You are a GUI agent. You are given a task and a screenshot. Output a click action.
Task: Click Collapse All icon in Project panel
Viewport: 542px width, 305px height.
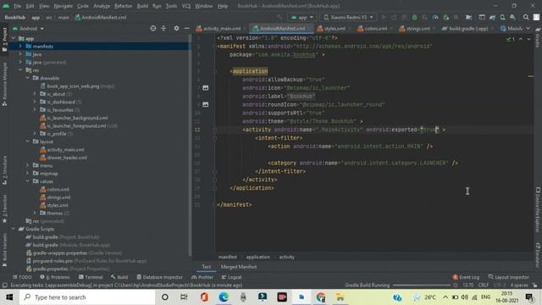pyautogui.click(x=163, y=28)
